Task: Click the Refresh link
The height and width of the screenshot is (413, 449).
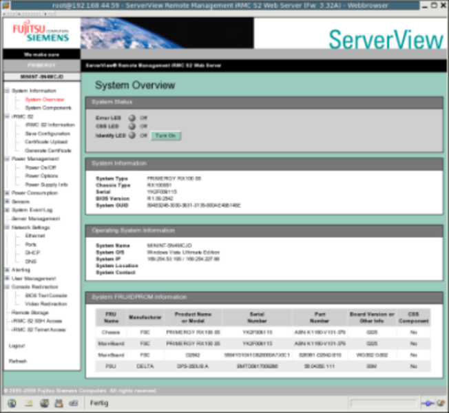Action: coord(18,361)
